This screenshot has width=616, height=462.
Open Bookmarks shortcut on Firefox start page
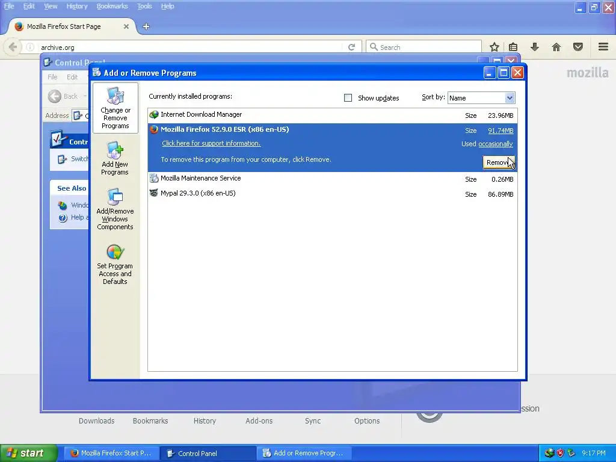tap(150, 420)
